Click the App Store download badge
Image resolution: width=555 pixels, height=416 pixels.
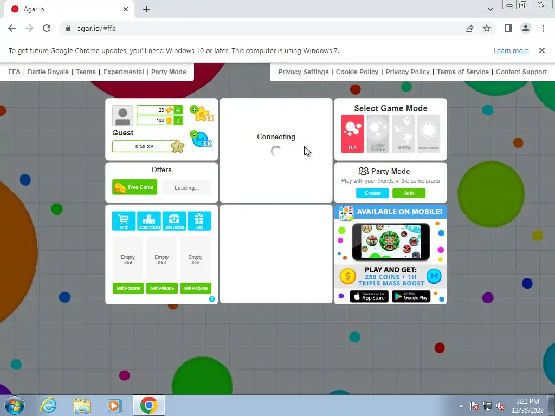click(x=369, y=296)
